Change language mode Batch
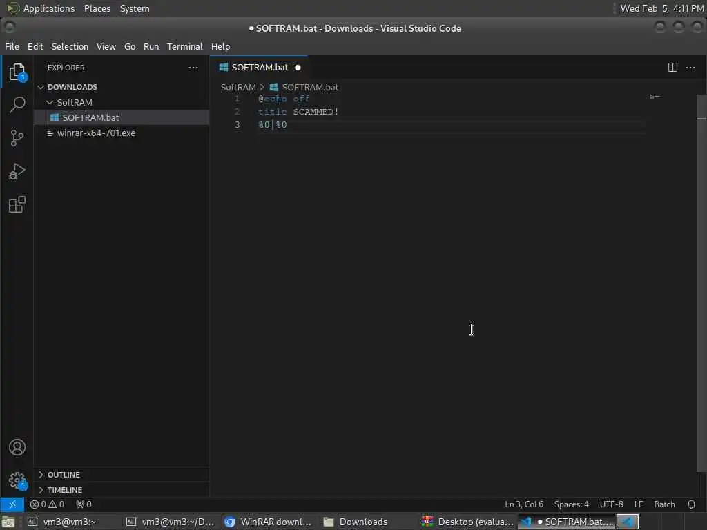Image resolution: width=707 pixels, height=530 pixels. click(664, 504)
